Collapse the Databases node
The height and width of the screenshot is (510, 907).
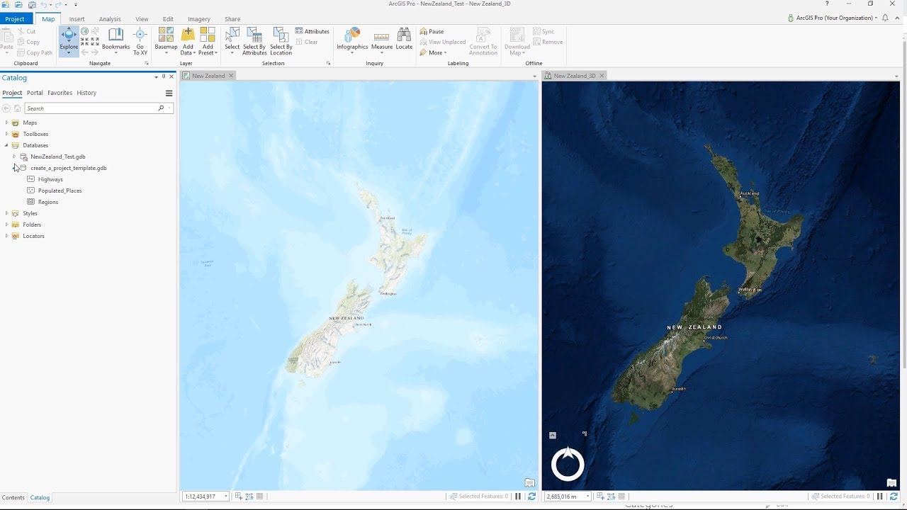pyautogui.click(x=6, y=145)
